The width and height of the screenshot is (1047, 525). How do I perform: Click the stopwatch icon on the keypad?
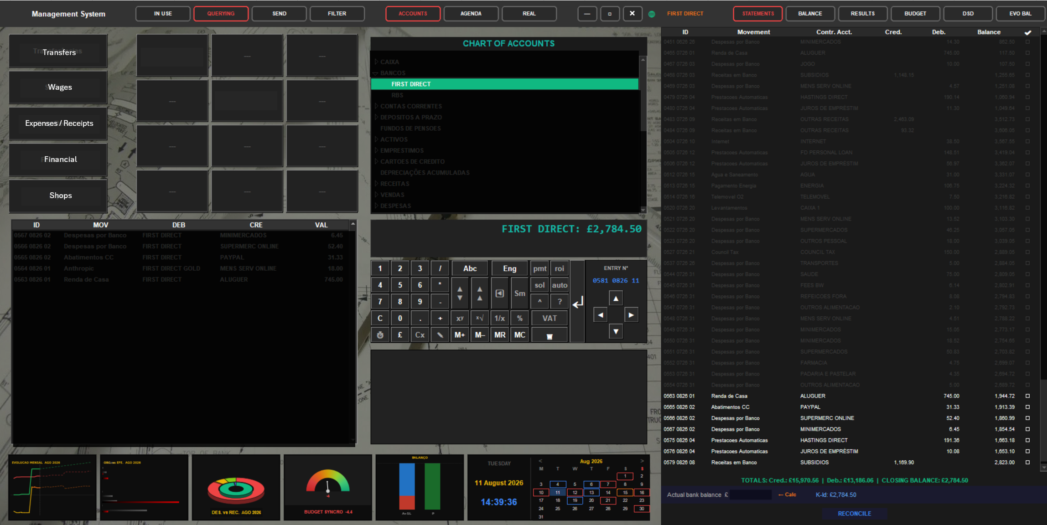[380, 335]
